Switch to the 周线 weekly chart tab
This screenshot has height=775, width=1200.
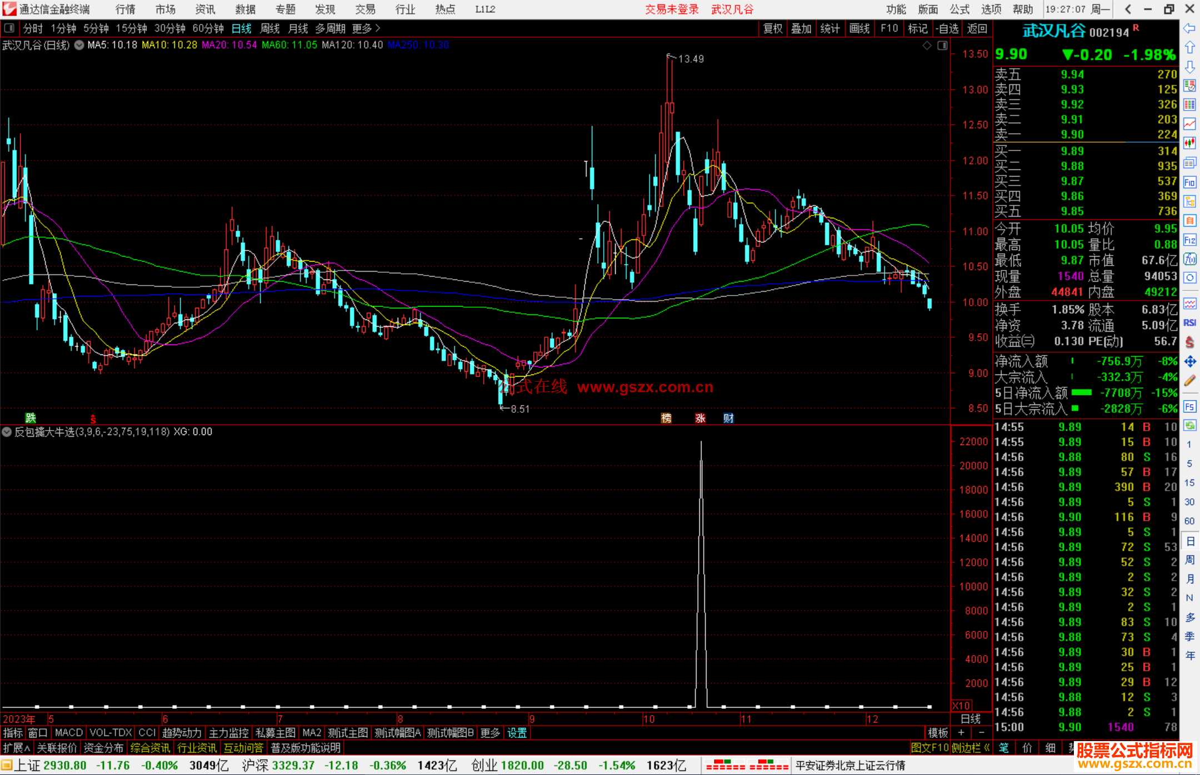[269, 28]
